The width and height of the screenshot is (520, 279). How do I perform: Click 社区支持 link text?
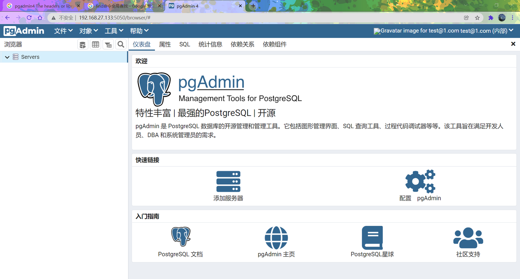pos(468,254)
